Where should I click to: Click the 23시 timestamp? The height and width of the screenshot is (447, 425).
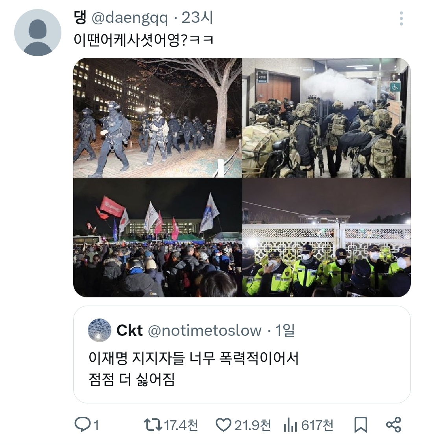pyautogui.click(x=198, y=18)
